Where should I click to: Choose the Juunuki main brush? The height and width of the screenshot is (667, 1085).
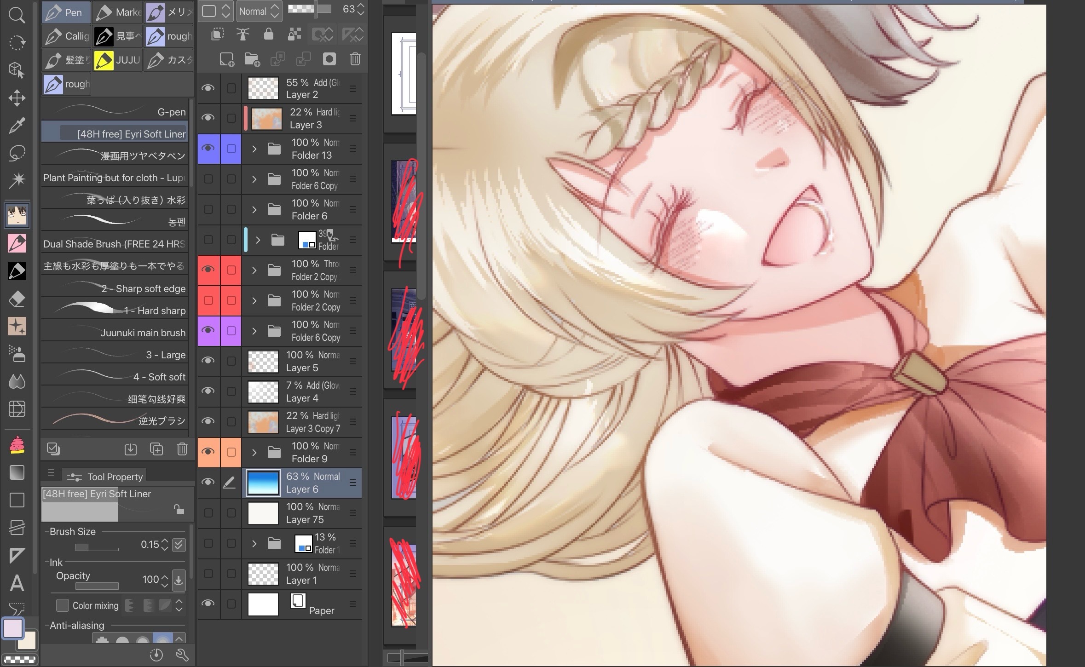coord(115,333)
